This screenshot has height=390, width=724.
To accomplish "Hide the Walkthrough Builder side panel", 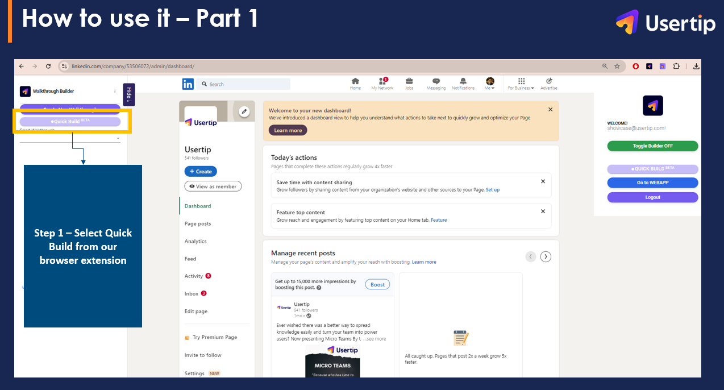I will point(129,94).
